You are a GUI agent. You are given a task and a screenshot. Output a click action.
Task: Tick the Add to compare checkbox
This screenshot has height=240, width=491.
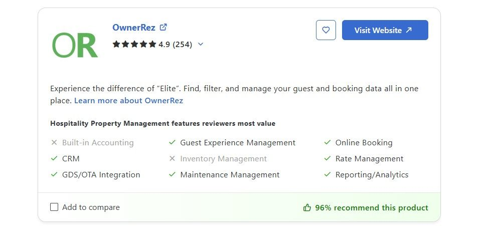click(54, 207)
